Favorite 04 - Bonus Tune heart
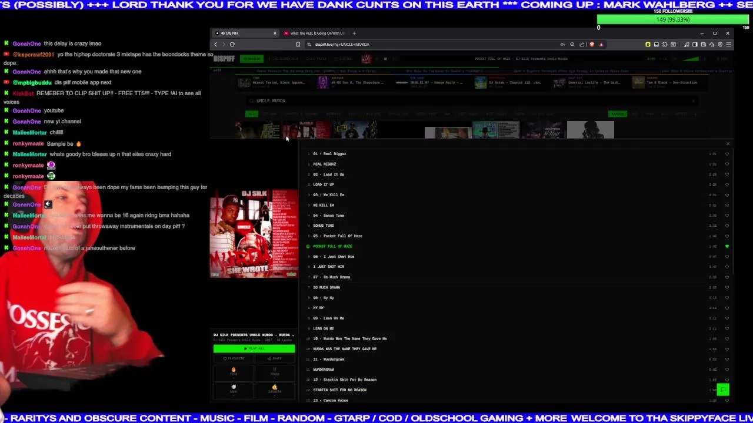Image resolution: width=753 pixels, height=423 pixels. point(727,216)
